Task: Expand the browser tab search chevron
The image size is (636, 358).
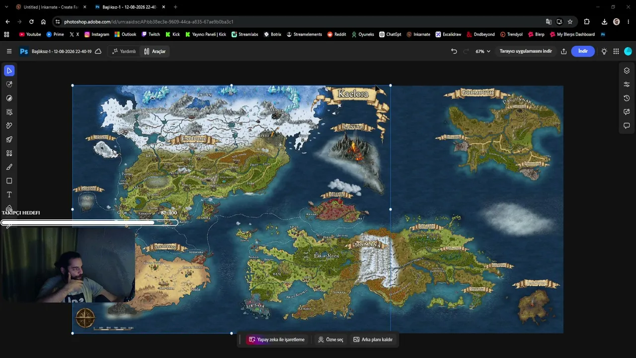Action: [6, 7]
